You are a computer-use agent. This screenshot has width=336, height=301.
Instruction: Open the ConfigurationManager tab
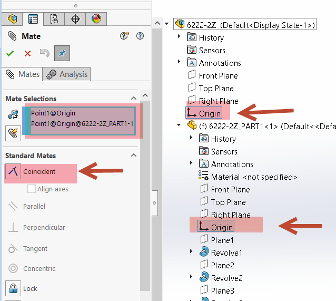pos(54,19)
